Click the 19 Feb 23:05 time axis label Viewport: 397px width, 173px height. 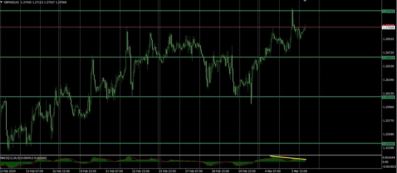click(87, 171)
